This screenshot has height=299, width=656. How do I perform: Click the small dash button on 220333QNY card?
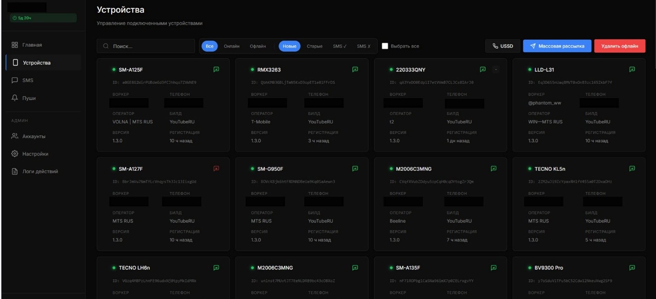tap(495, 70)
